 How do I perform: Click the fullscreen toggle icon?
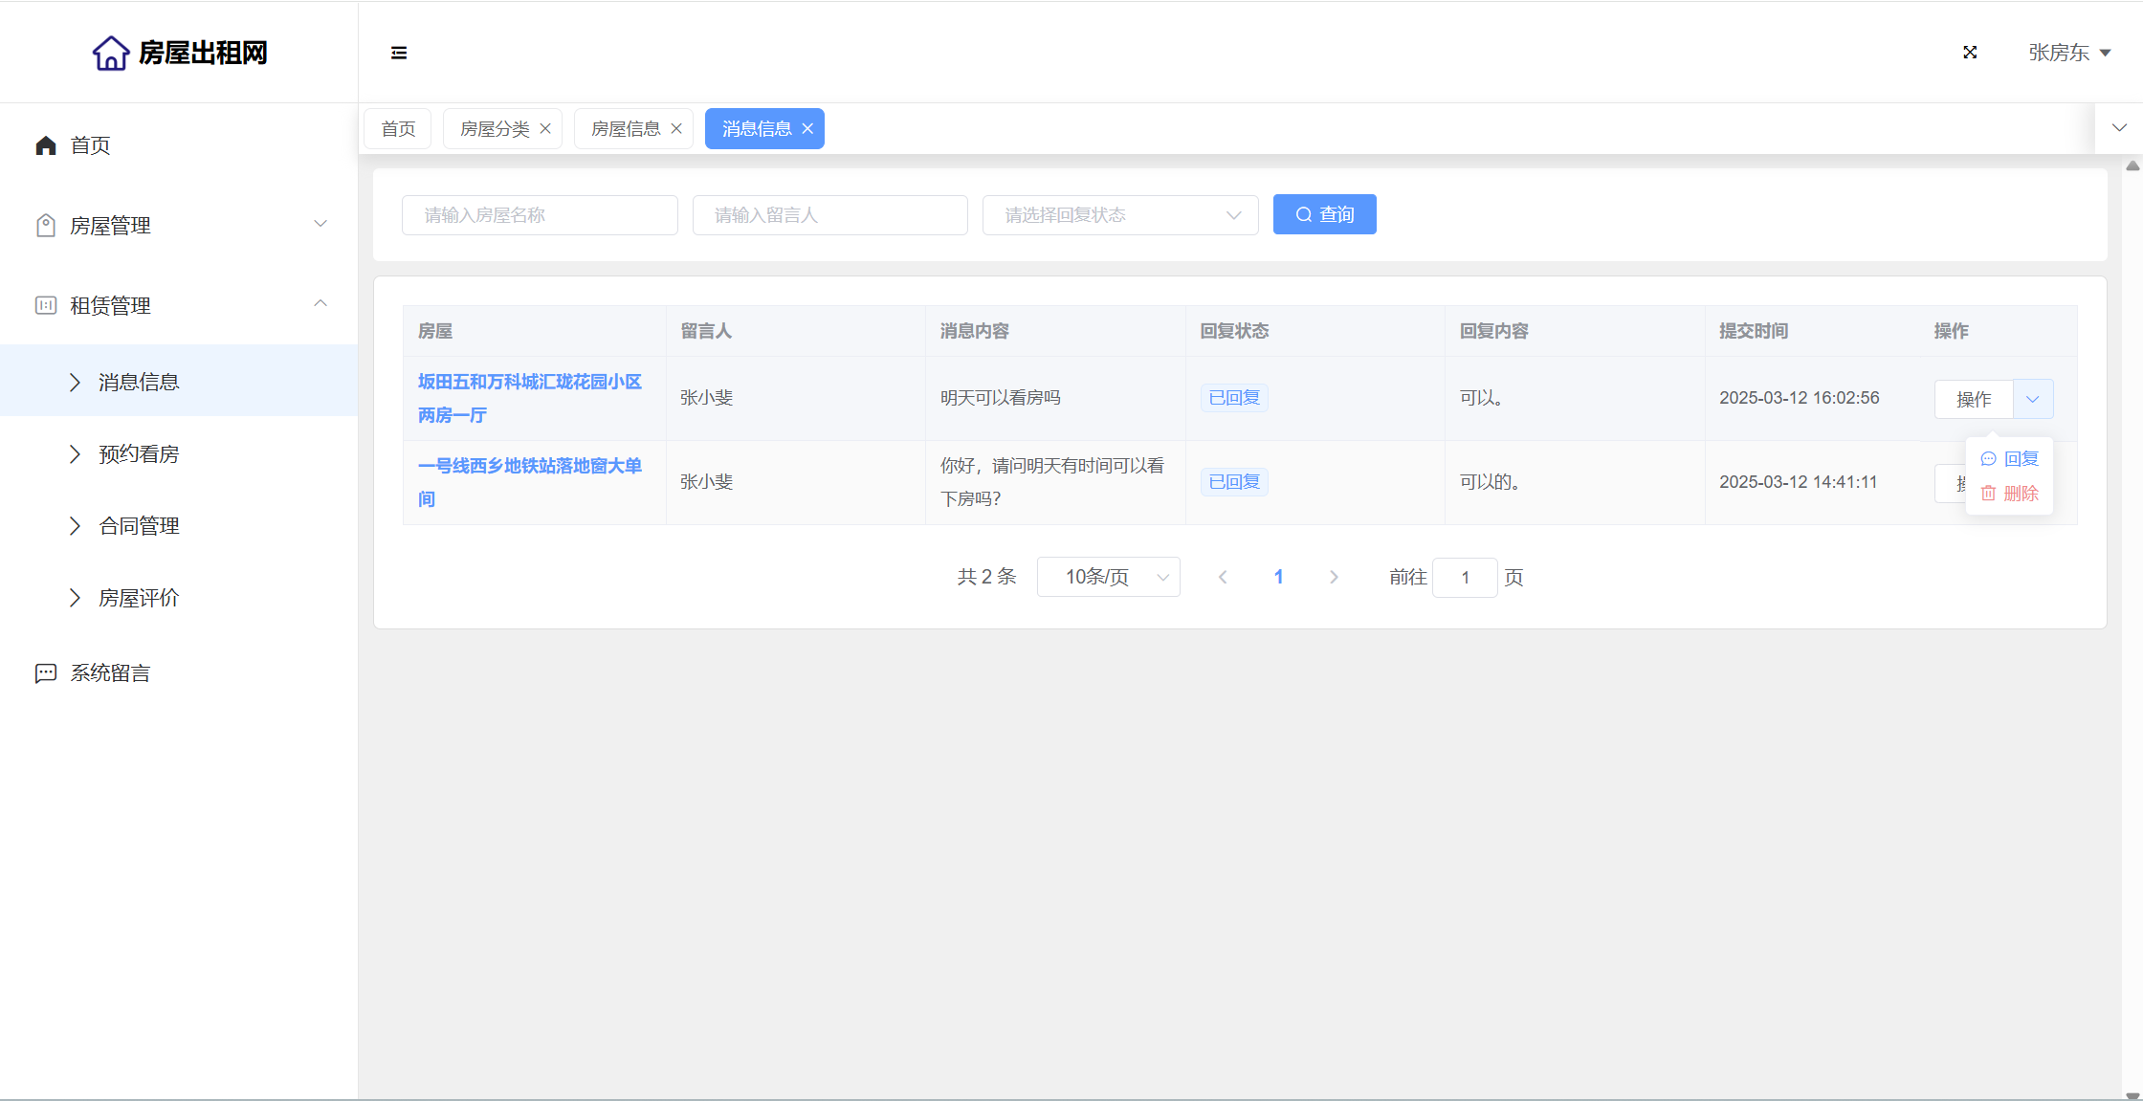tap(1970, 53)
